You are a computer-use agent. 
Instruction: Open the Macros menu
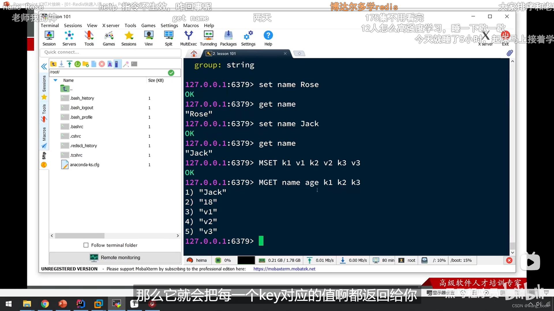pyautogui.click(x=191, y=25)
